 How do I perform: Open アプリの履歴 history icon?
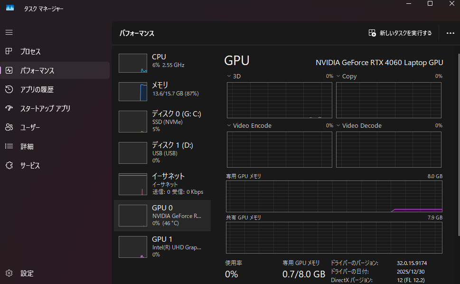click(9, 89)
